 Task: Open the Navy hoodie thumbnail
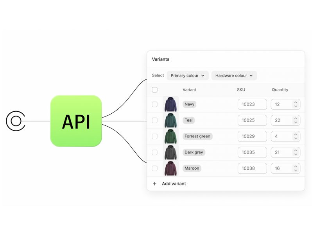[170, 104]
